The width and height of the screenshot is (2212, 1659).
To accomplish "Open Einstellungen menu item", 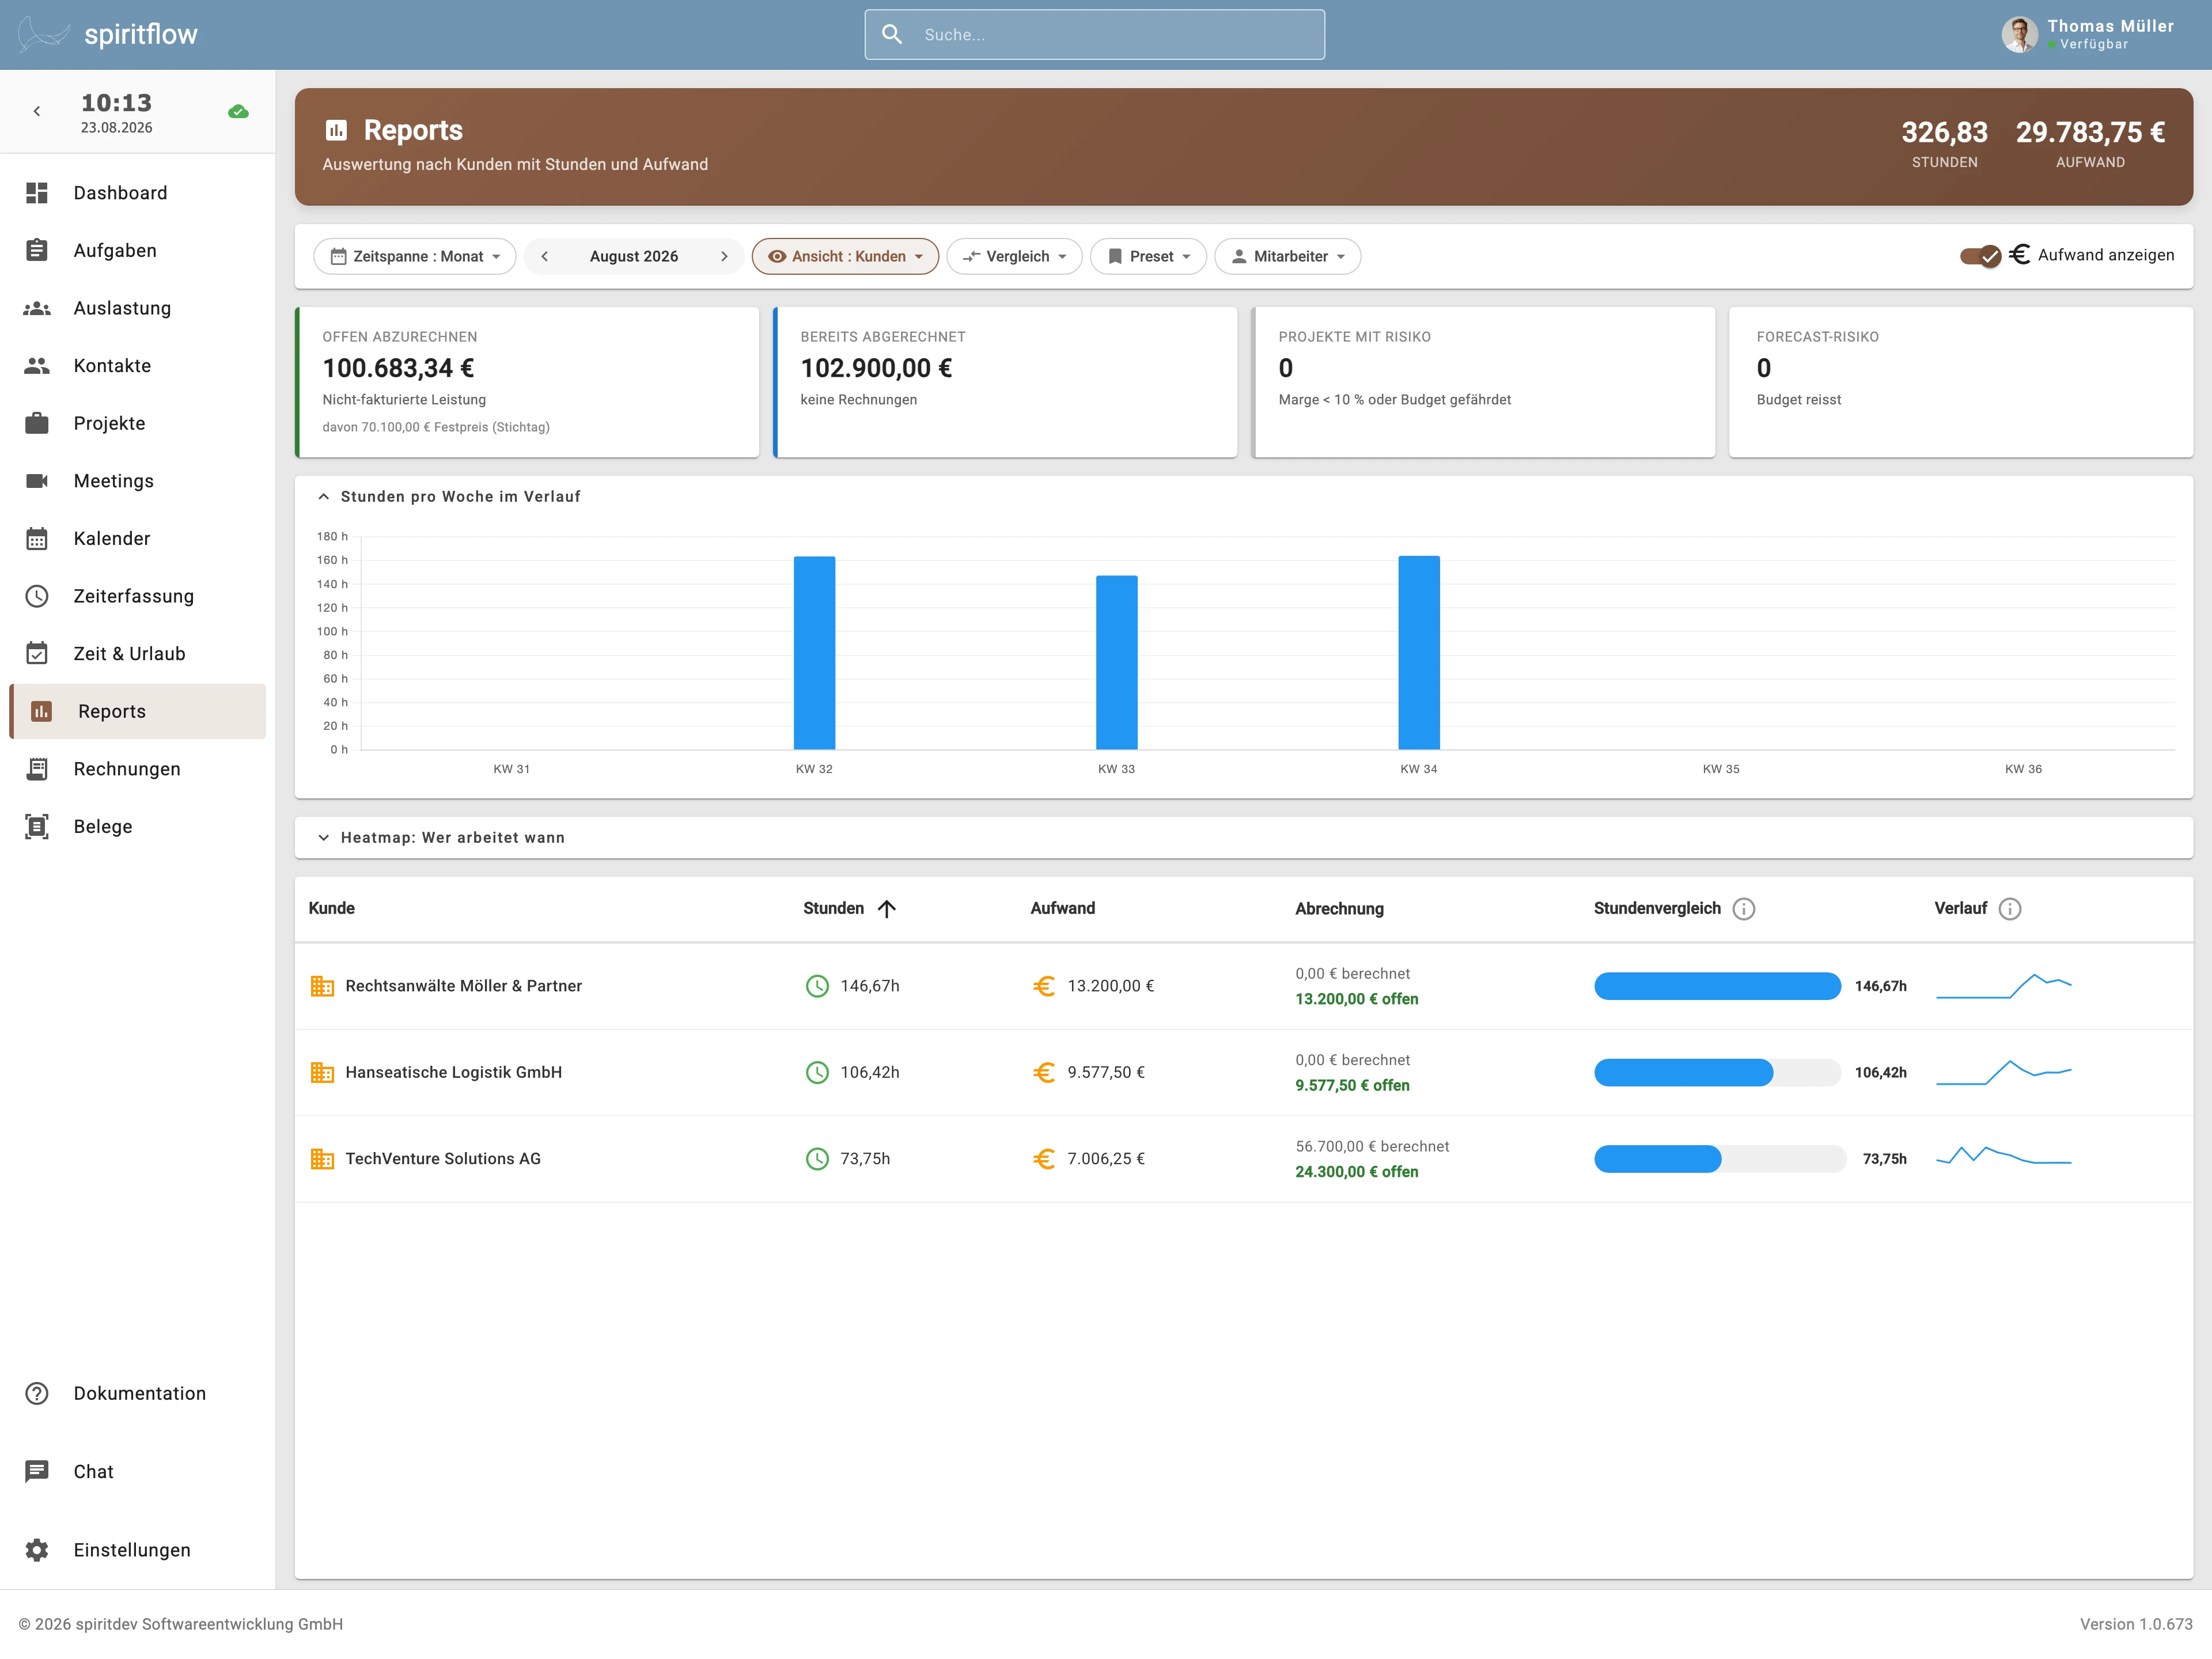I will 138,1550.
